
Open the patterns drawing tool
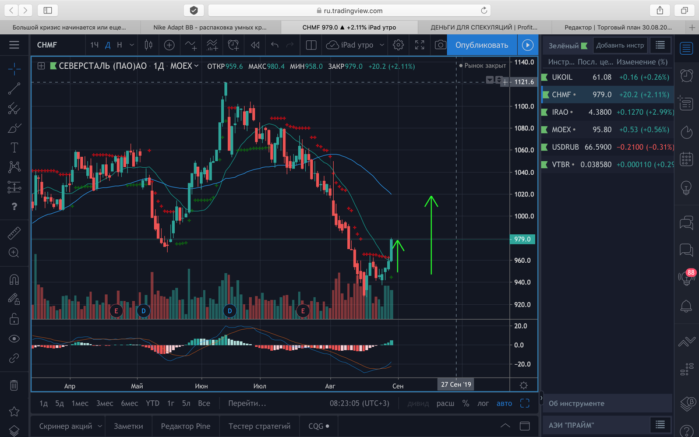tap(15, 167)
